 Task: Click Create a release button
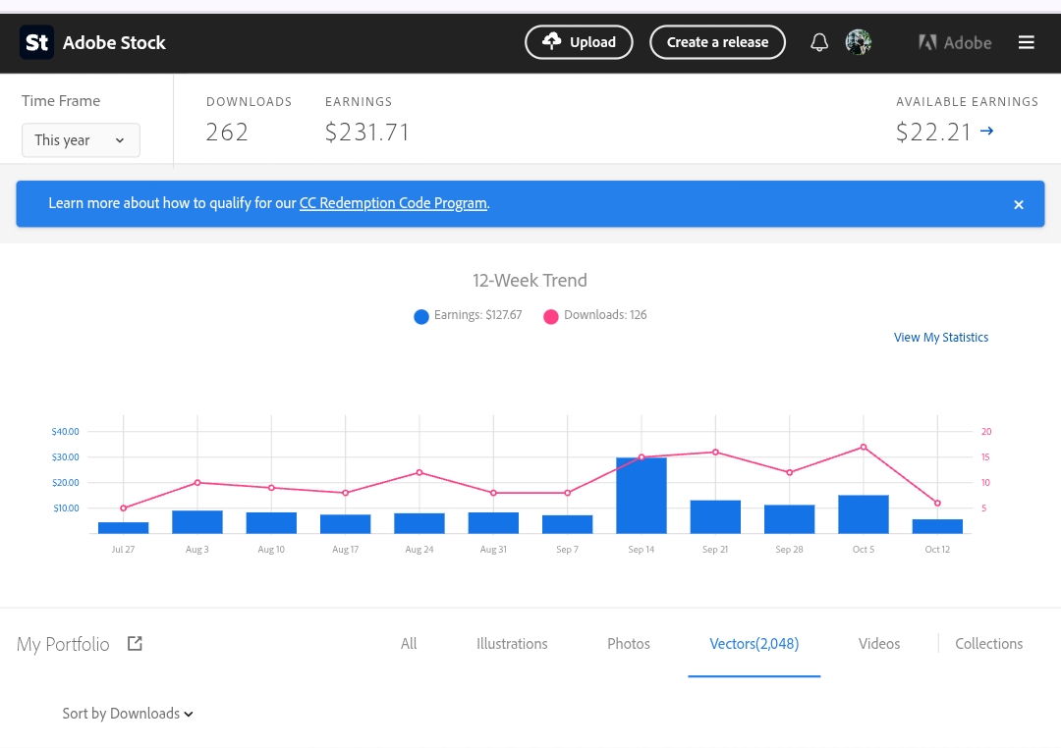(x=717, y=42)
